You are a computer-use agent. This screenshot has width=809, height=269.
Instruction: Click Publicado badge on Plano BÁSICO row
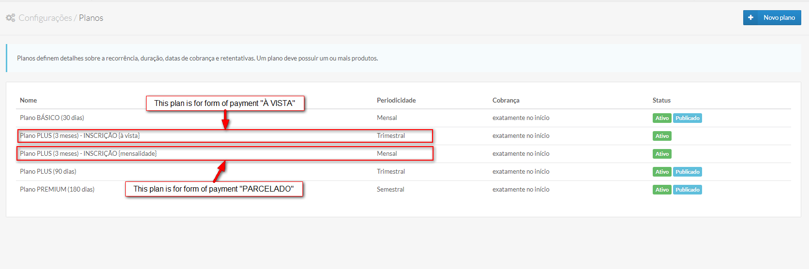pyautogui.click(x=687, y=119)
